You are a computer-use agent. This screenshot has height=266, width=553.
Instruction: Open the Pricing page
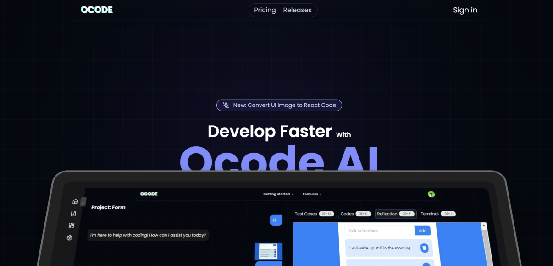click(x=265, y=10)
